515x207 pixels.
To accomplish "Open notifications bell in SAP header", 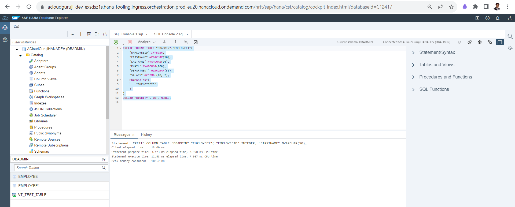I will (498, 18).
